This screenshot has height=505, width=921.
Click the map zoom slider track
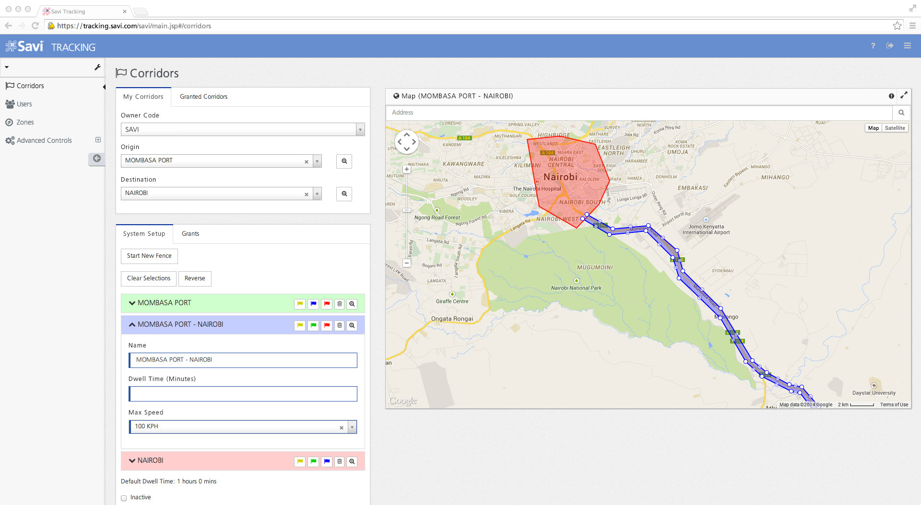pyautogui.click(x=407, y=216)
